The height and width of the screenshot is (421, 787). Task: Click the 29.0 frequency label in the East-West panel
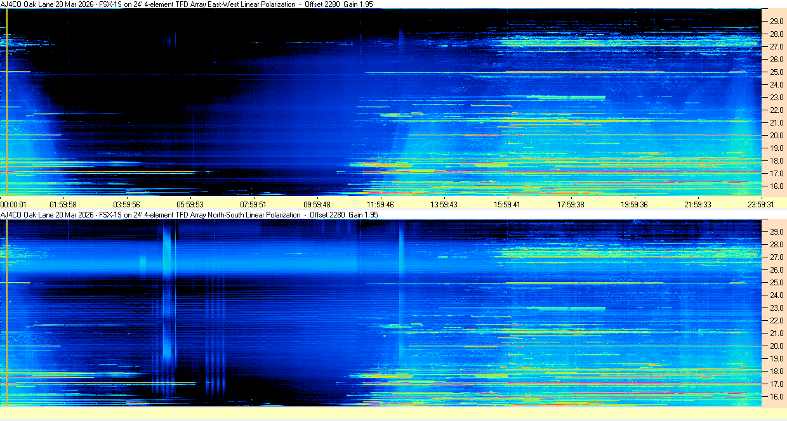[776, 22]
